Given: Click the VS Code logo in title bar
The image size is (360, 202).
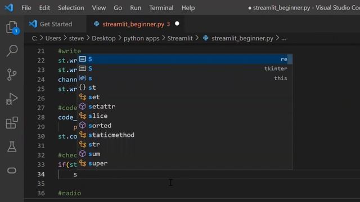Looking at the screenshot, I should click(9, 8).
